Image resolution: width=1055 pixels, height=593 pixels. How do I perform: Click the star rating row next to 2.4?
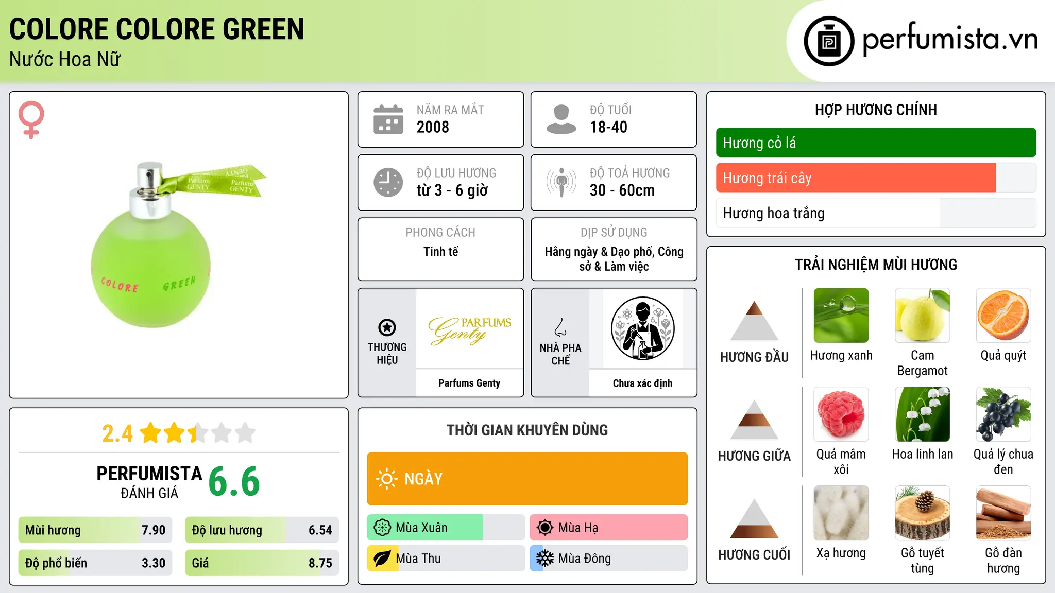(x=198, y=433)
